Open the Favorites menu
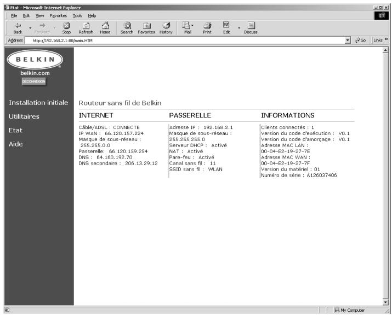 58,16
